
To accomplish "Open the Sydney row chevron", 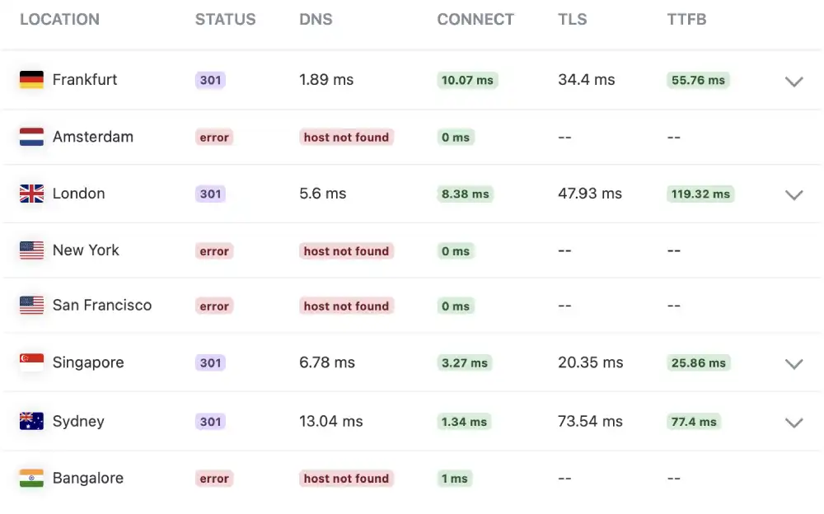I will [x=794, y=423].
